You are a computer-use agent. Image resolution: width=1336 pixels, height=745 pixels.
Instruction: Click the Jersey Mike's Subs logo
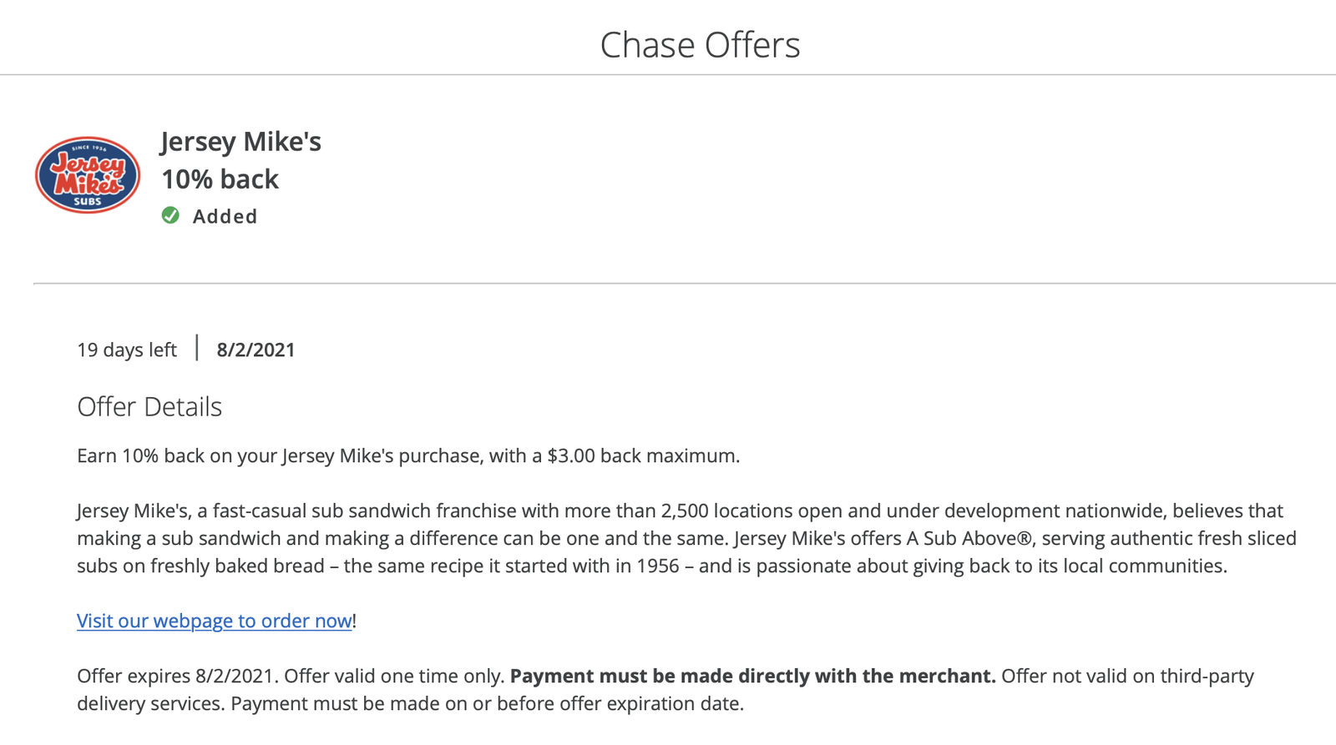pyautogui.click(x=88, y=175)
